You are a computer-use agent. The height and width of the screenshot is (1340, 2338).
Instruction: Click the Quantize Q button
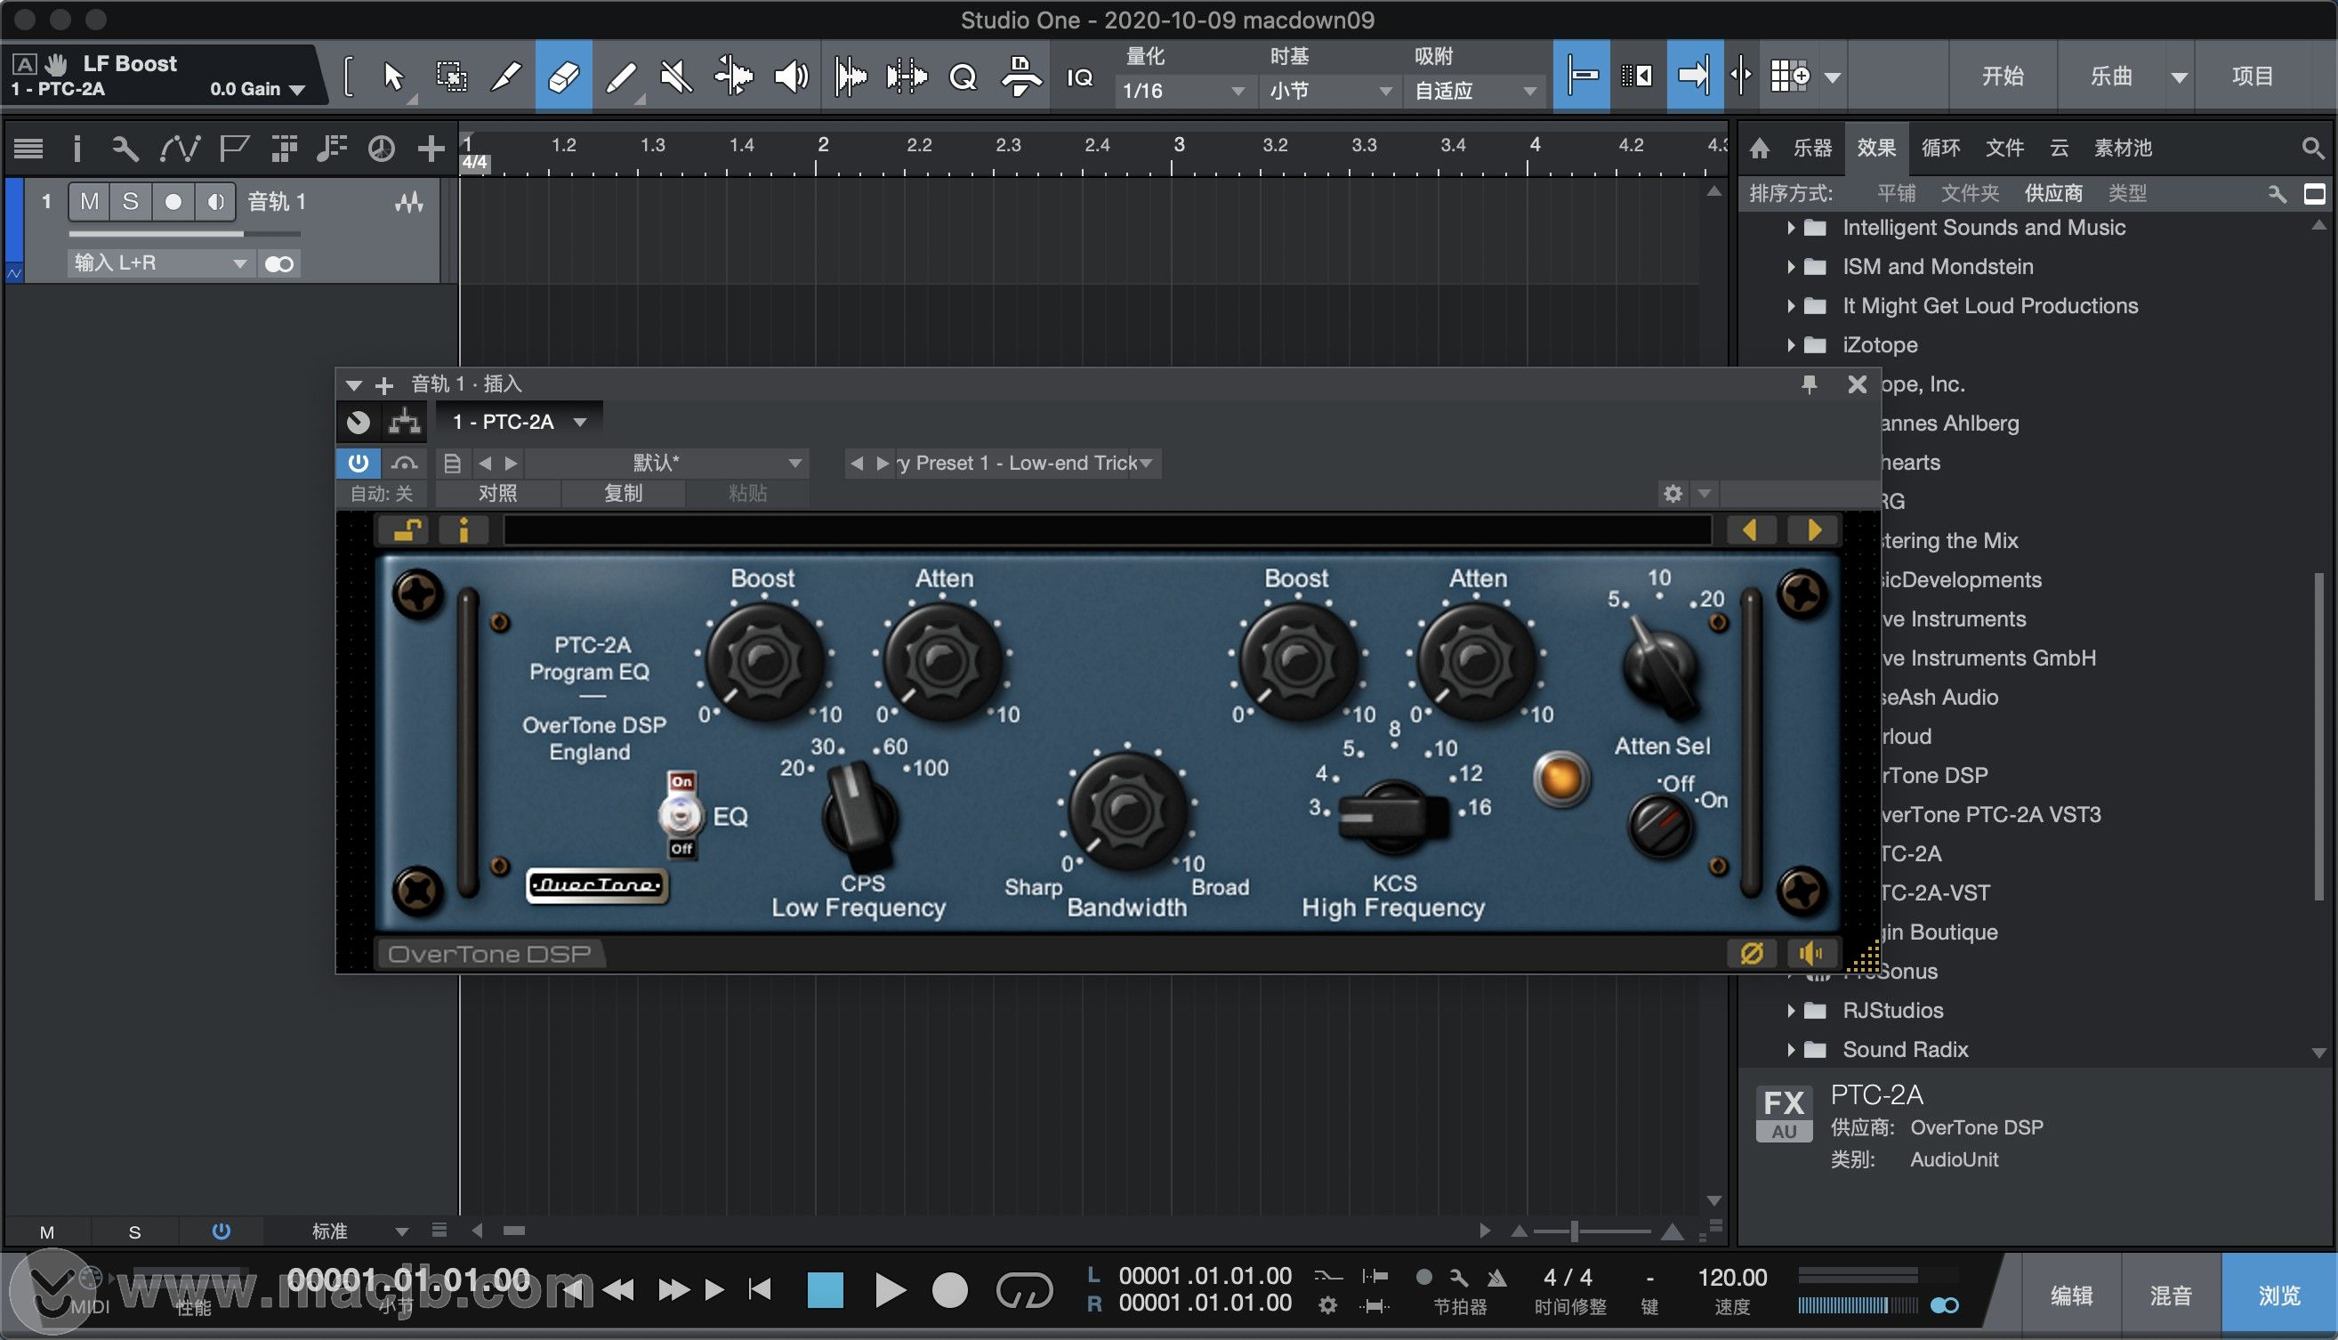coord(963,77)
